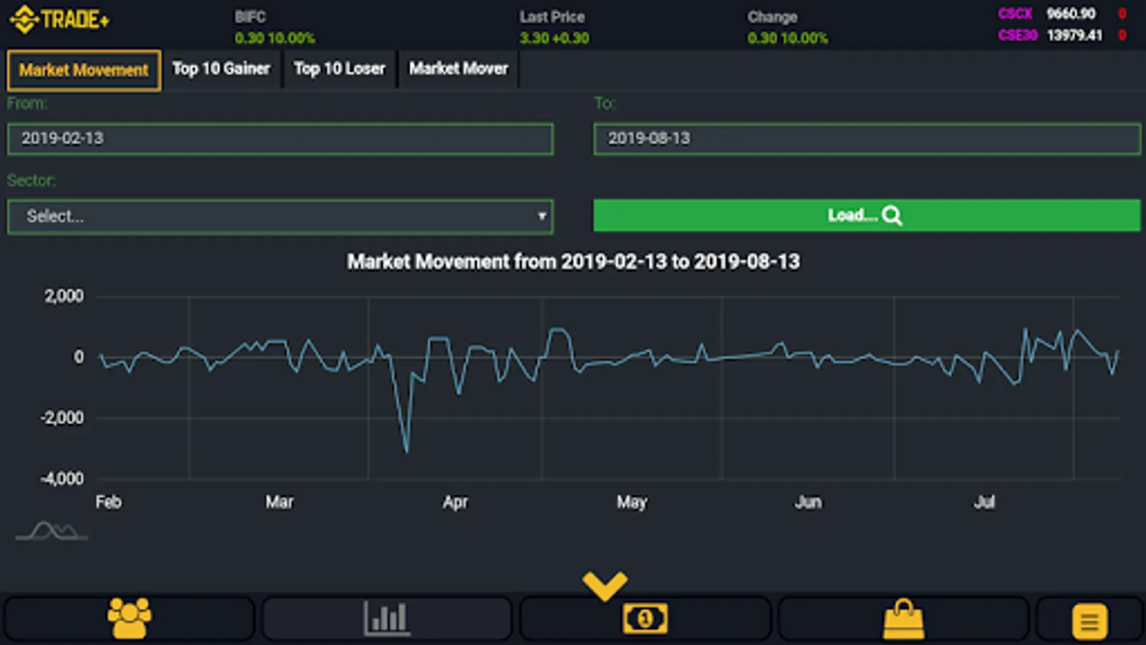Open the Sector Select dropdown

coord(280,216)
